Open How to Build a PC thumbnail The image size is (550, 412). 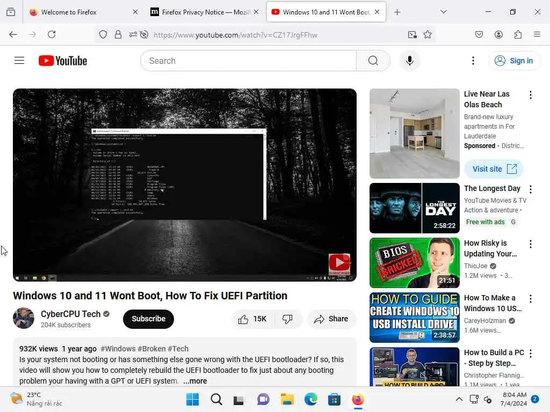coord(415,367)
